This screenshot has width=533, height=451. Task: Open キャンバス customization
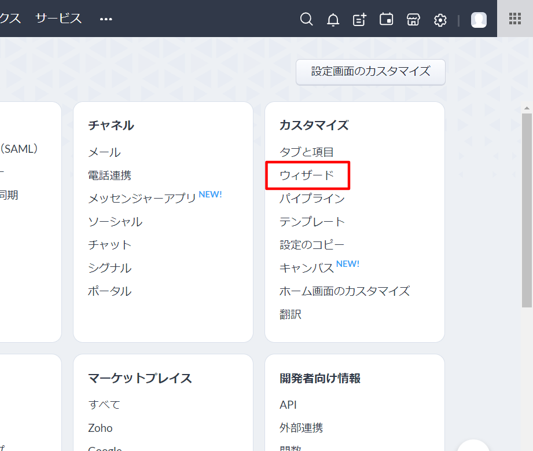coord(307,267)
